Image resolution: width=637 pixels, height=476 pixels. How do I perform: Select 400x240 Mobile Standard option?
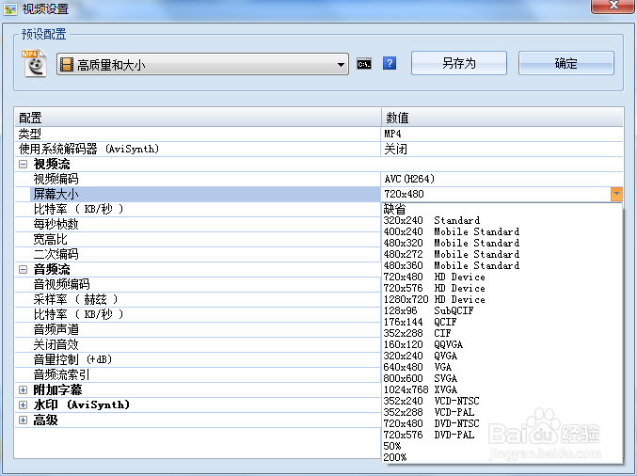502,232
